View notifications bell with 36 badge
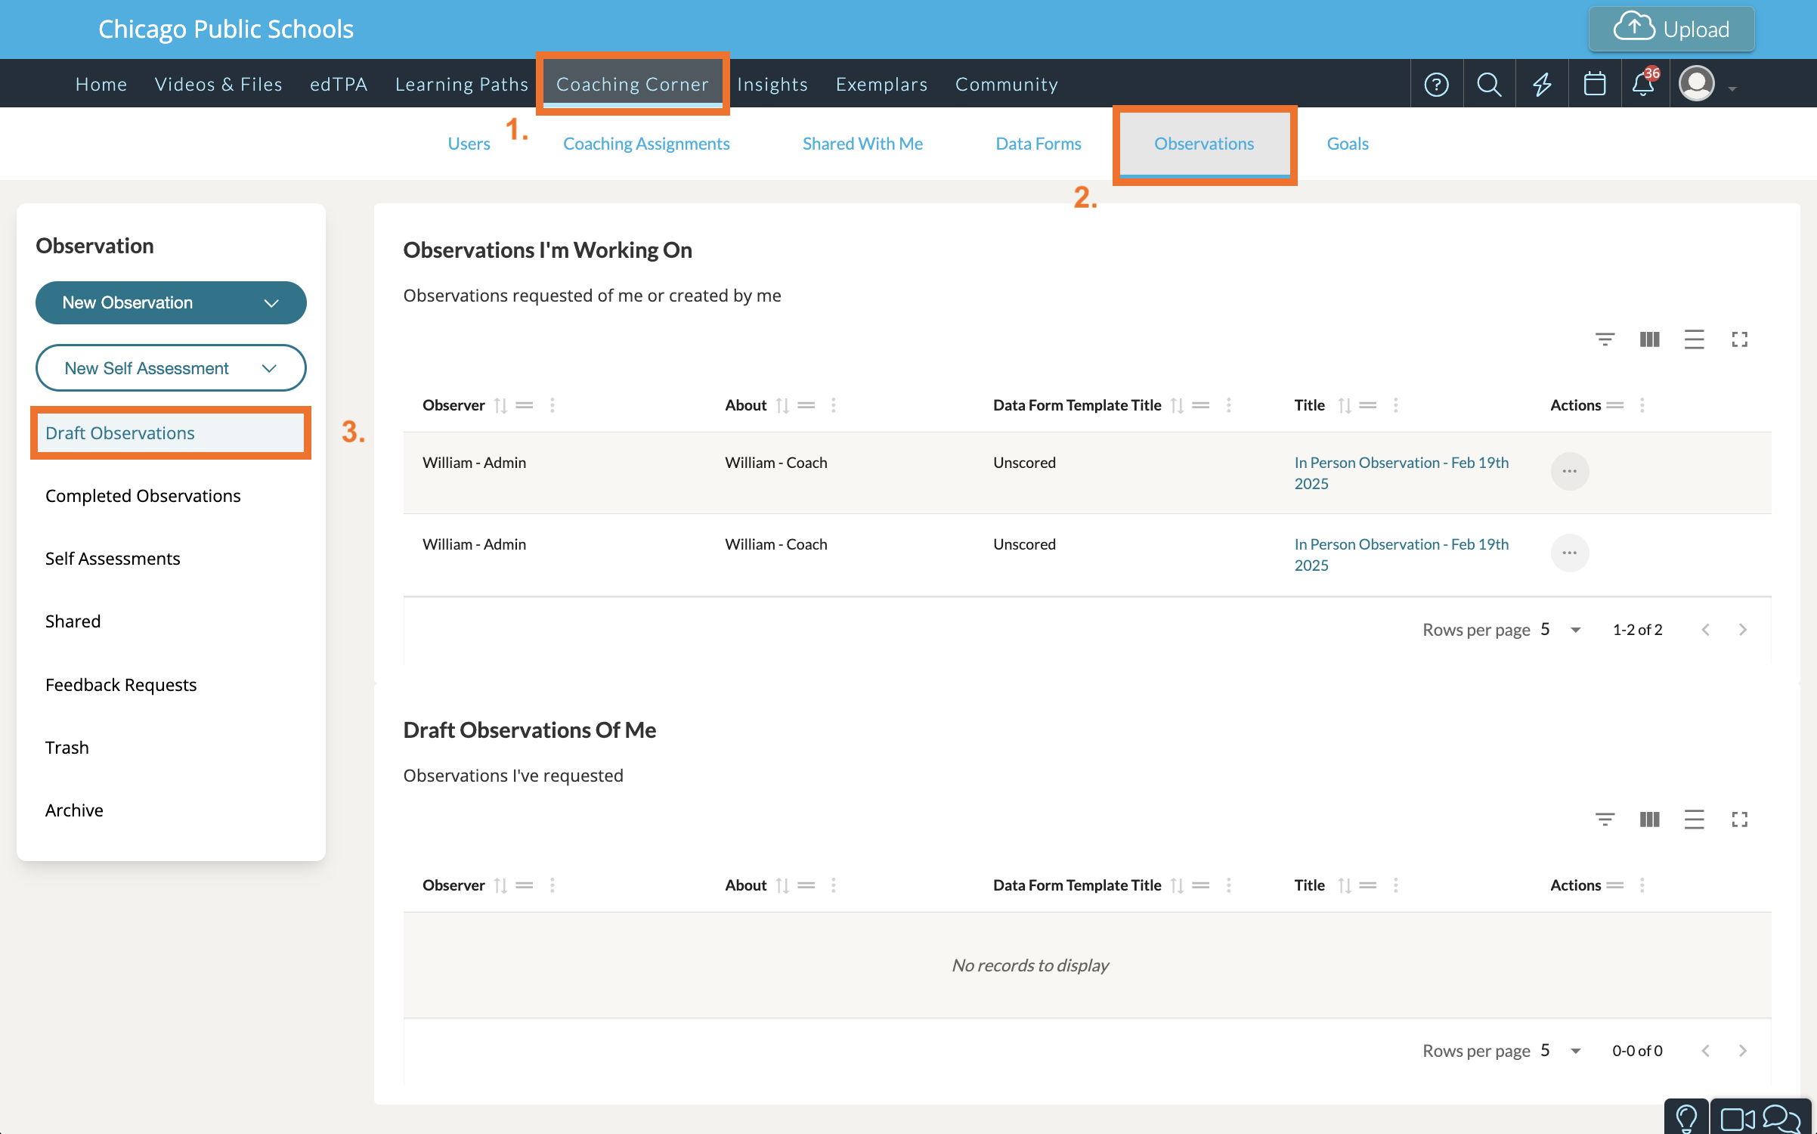The image size is (1817, 1134). pos(1644,84)
